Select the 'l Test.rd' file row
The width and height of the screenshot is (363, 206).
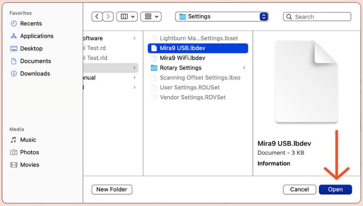[111, 48]
